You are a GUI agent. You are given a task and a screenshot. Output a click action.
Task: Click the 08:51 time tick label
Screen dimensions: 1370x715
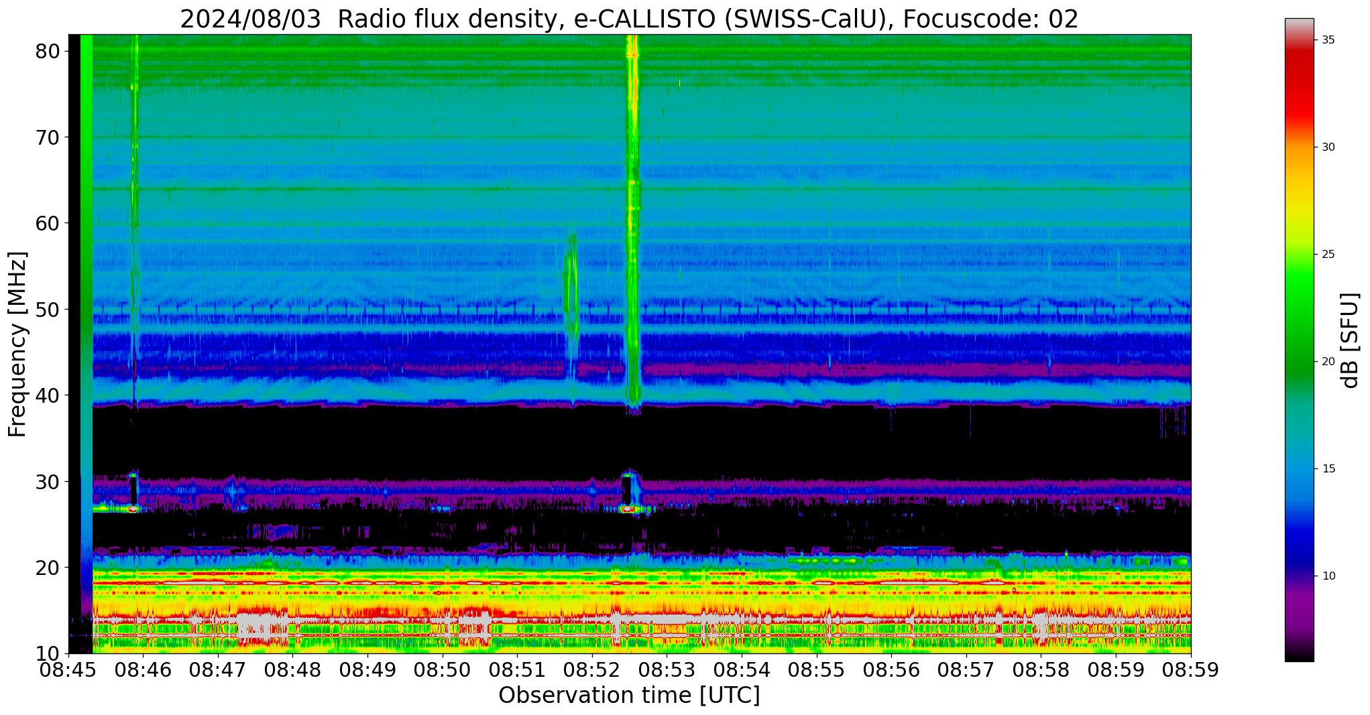click(x=517, y=670)
